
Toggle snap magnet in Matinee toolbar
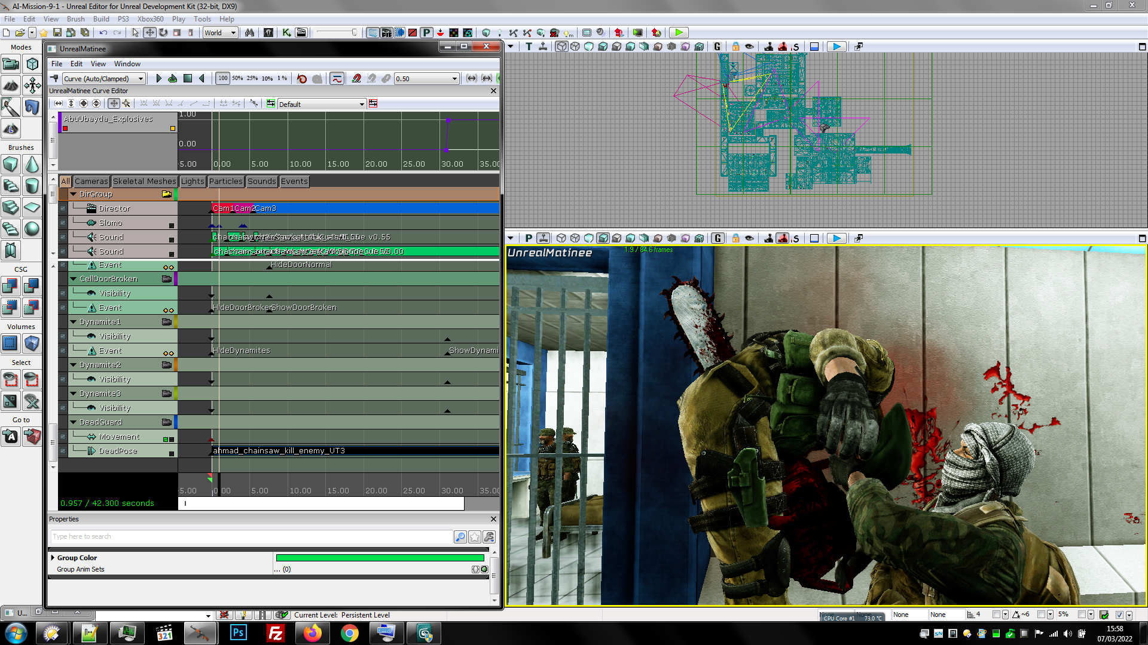pyautogui.click(x=356, y=78)
